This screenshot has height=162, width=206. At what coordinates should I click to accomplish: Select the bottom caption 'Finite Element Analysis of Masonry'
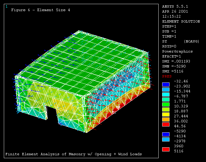pos(74,154)
